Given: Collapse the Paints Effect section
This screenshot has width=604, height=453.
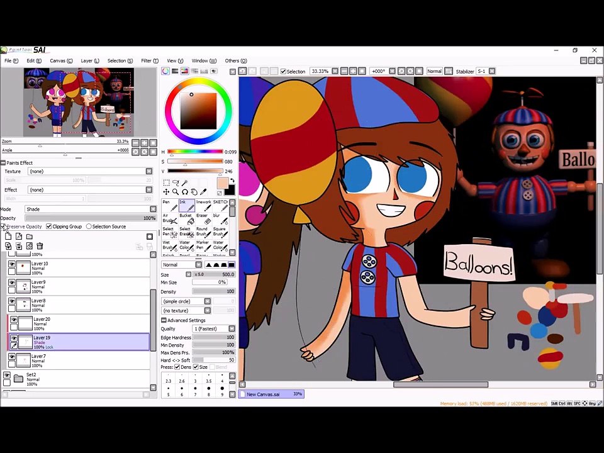Looking at the screenshot, I should pos(3,163).
